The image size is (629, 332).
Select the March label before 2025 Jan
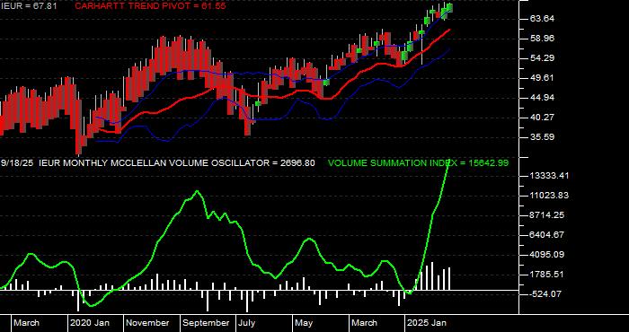pos(364,323)
